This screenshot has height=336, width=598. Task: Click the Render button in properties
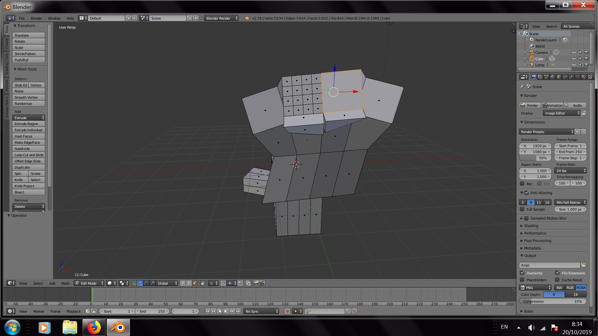point(530,105)
